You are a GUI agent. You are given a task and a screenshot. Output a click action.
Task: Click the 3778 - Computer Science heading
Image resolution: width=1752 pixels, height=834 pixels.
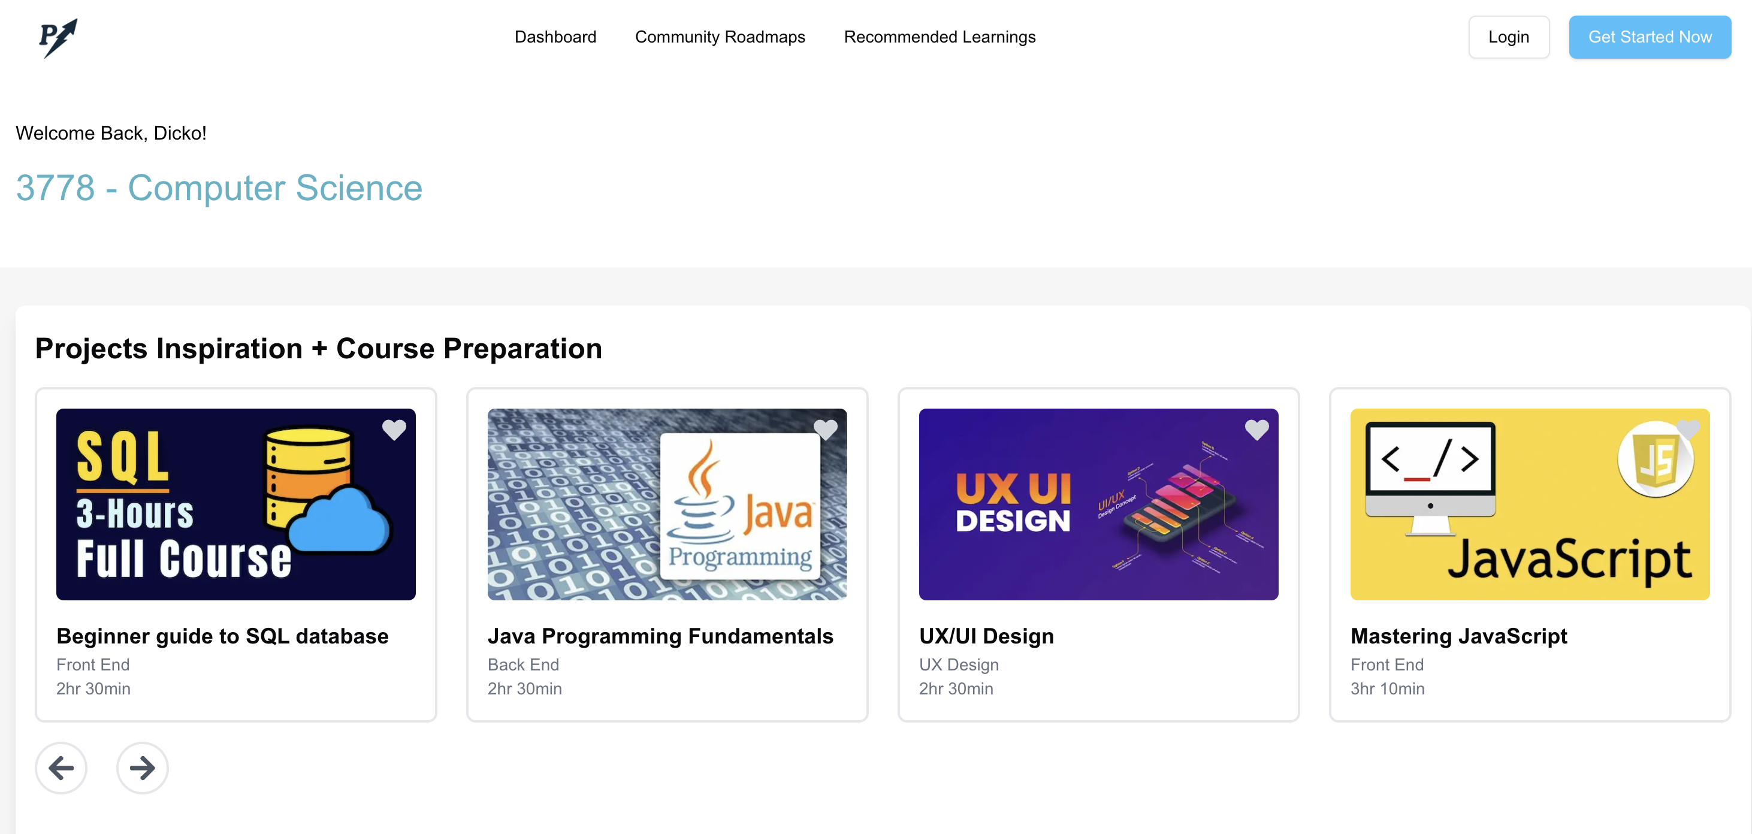219,188
